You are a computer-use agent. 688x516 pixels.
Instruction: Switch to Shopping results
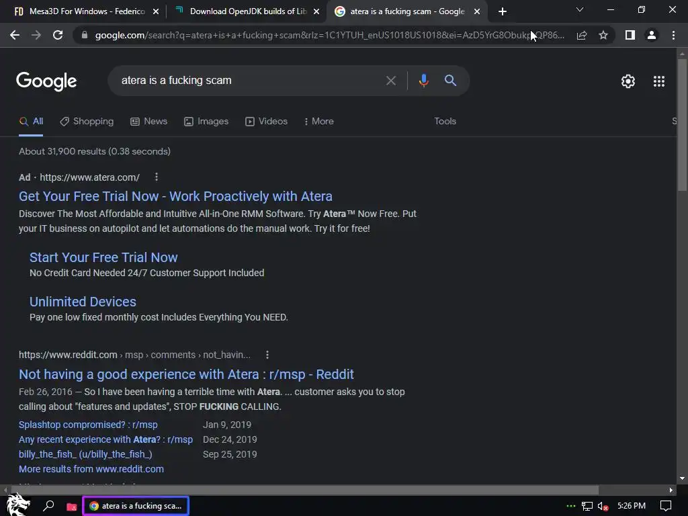[87, 122]
